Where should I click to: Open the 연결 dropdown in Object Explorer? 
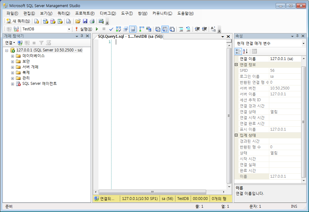[x=10, y=43]
